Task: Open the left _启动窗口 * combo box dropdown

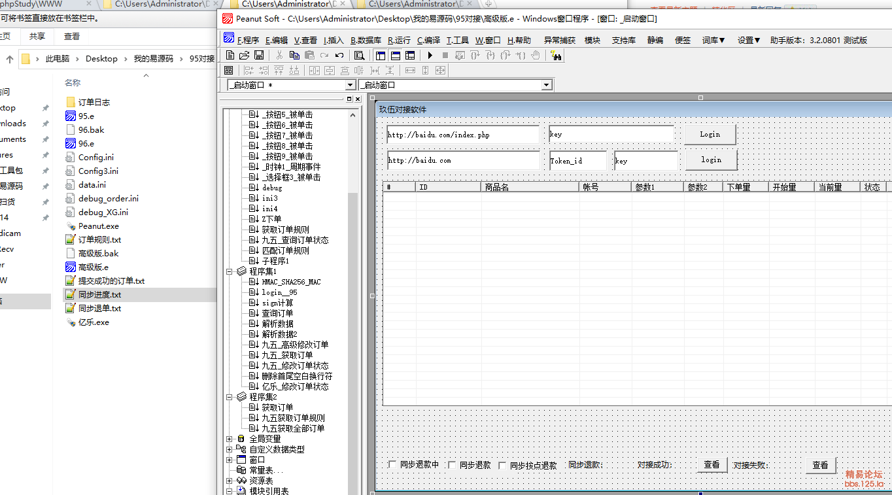Action: 350,86
